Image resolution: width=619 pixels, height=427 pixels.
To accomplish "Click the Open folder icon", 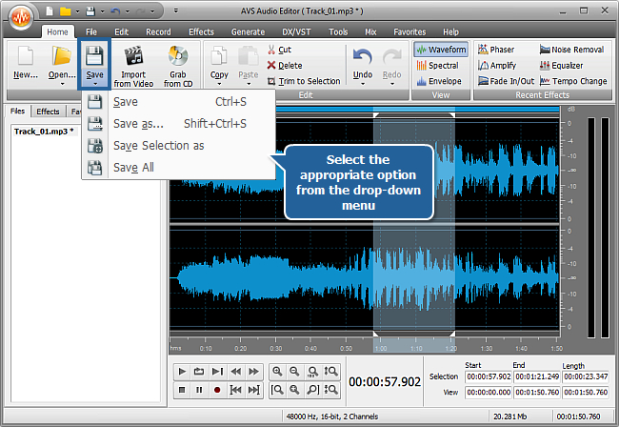I will [x=62, y=55].
